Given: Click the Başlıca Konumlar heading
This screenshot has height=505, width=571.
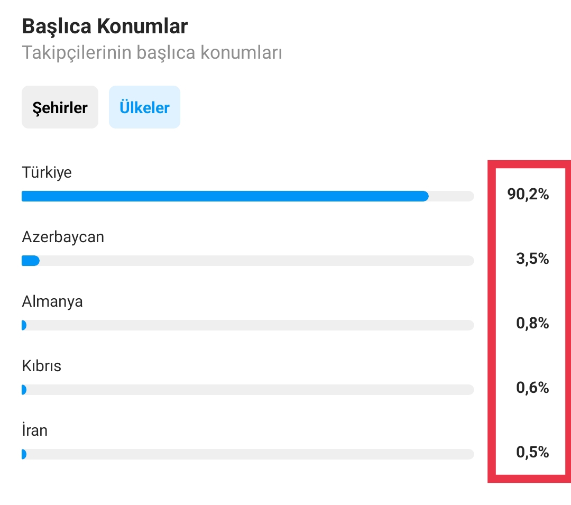Looking at the screenshot, I should point(105,26).
